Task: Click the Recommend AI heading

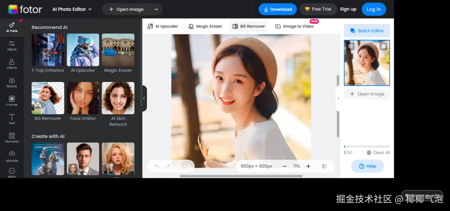Action: (49, 27)
